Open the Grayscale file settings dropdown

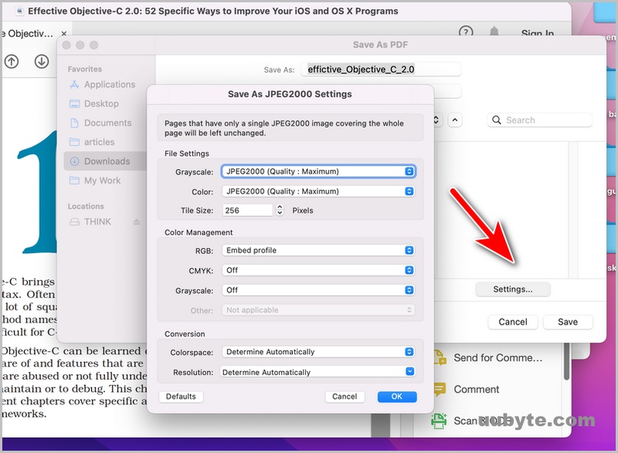(x=318, y=171)
